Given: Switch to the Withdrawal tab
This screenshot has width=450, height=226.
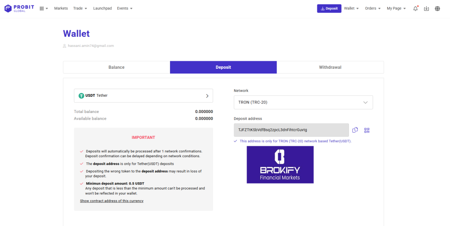Looking at the screenshot, I should (x=330, y=67).
